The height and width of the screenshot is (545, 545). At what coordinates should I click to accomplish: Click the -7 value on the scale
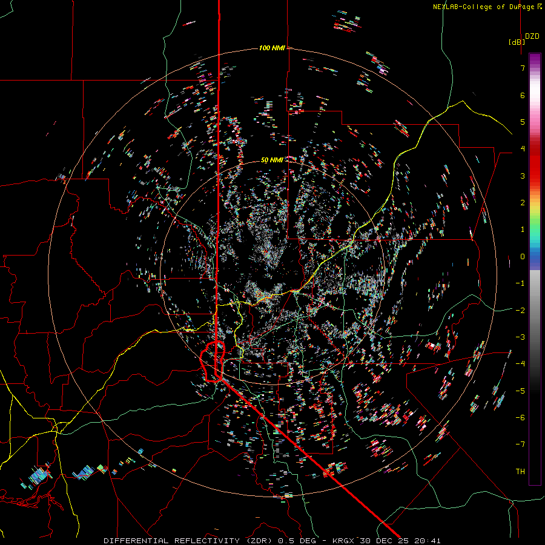(520, 444)
